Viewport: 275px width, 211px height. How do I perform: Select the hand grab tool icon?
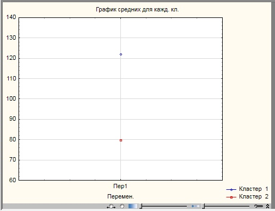click(x=122, y=206)
